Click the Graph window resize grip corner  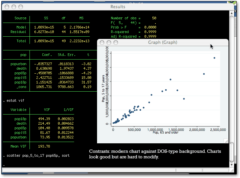[226, 141]
